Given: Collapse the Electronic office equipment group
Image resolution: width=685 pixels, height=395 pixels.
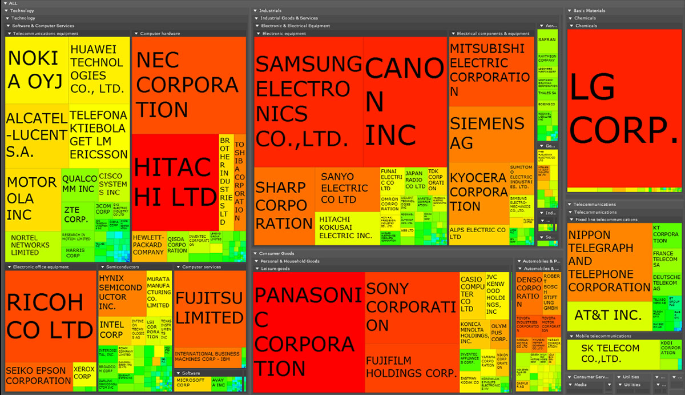Looking at the screenshot, I should point(10,267).
